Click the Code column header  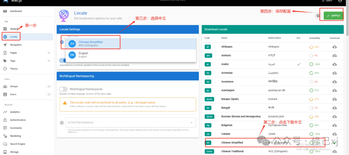[x=207, y=38]
